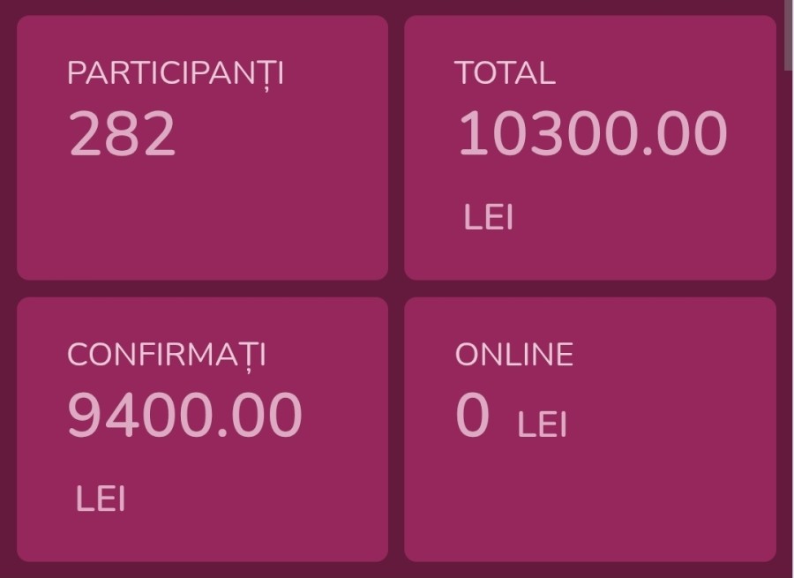
Task: Select the TOTAL card
Action: (591, 146)
